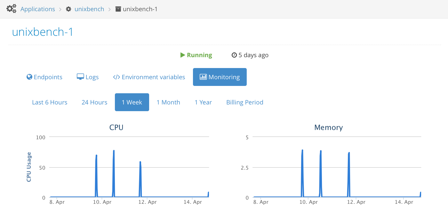Click the bar chart icon in Monitoring tab
Screen dimensions: 448x214
pos(203,77)
